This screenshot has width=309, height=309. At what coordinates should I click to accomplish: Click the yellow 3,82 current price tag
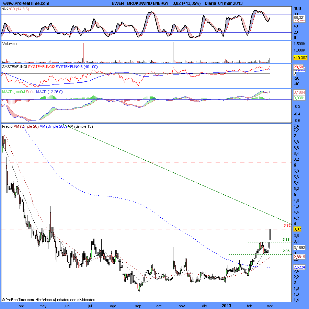tap(297, 229)
